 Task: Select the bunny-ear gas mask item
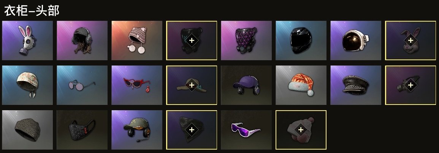[x=27, y=41]
